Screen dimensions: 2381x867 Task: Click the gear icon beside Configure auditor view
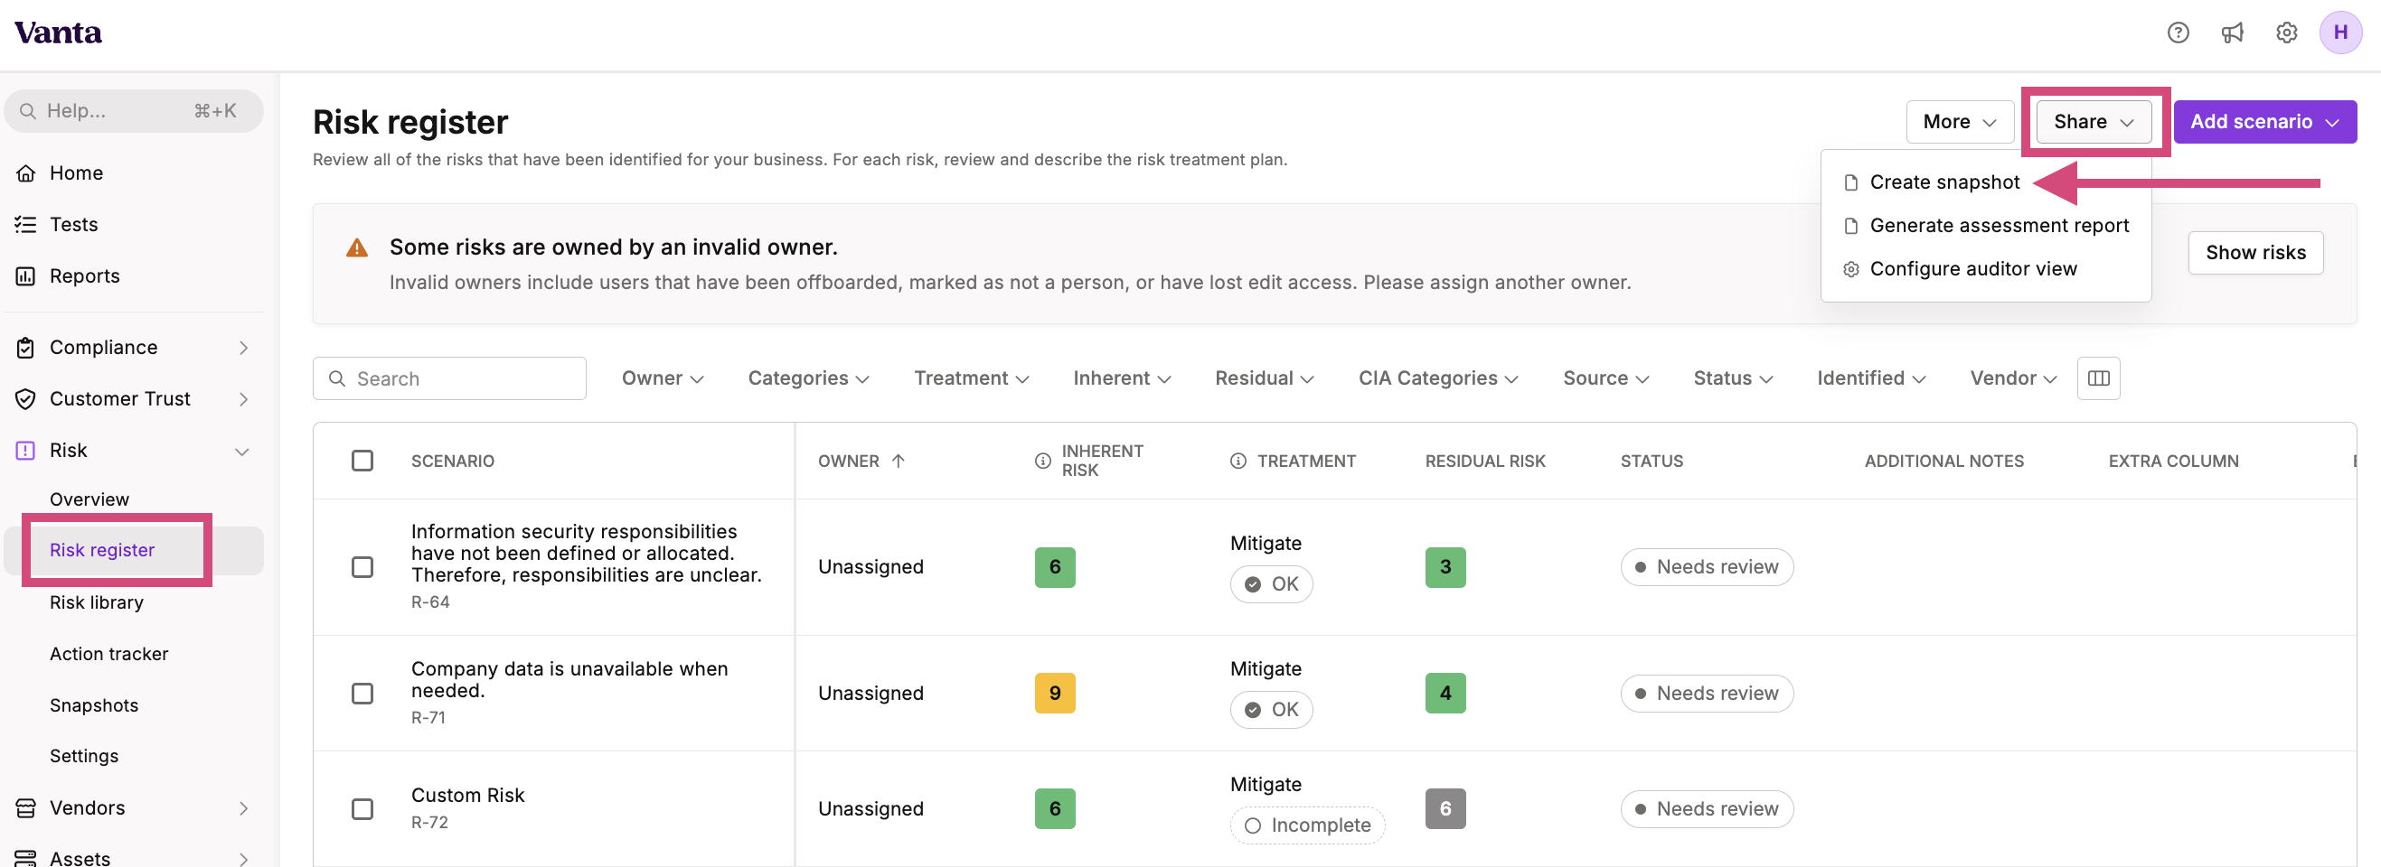[x=1850, y=270]
